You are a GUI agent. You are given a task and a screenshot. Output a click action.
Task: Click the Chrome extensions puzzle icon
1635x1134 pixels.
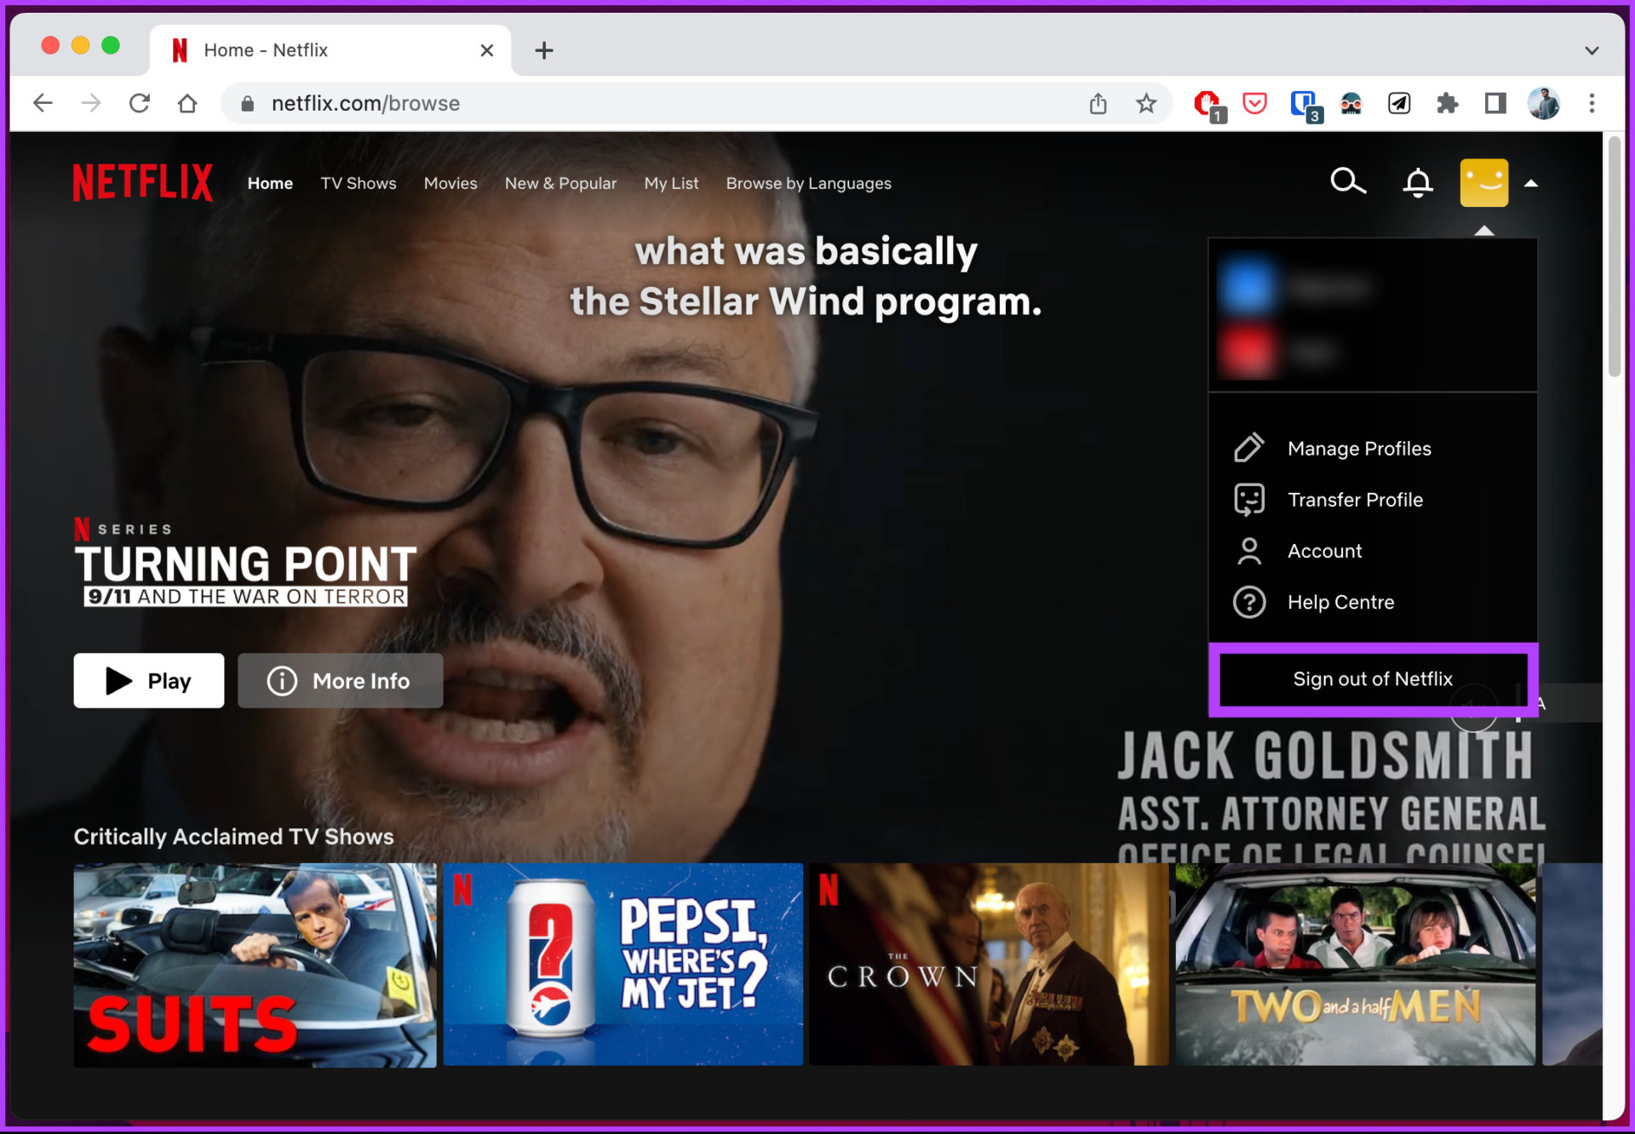[x=1447, y=103]
